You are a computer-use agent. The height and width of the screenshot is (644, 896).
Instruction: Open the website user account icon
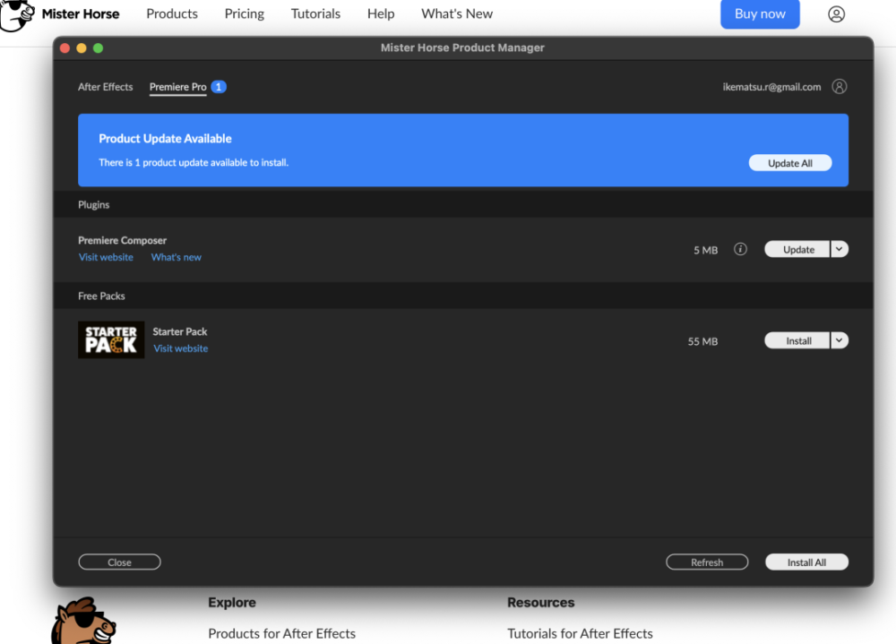(836, 14)
